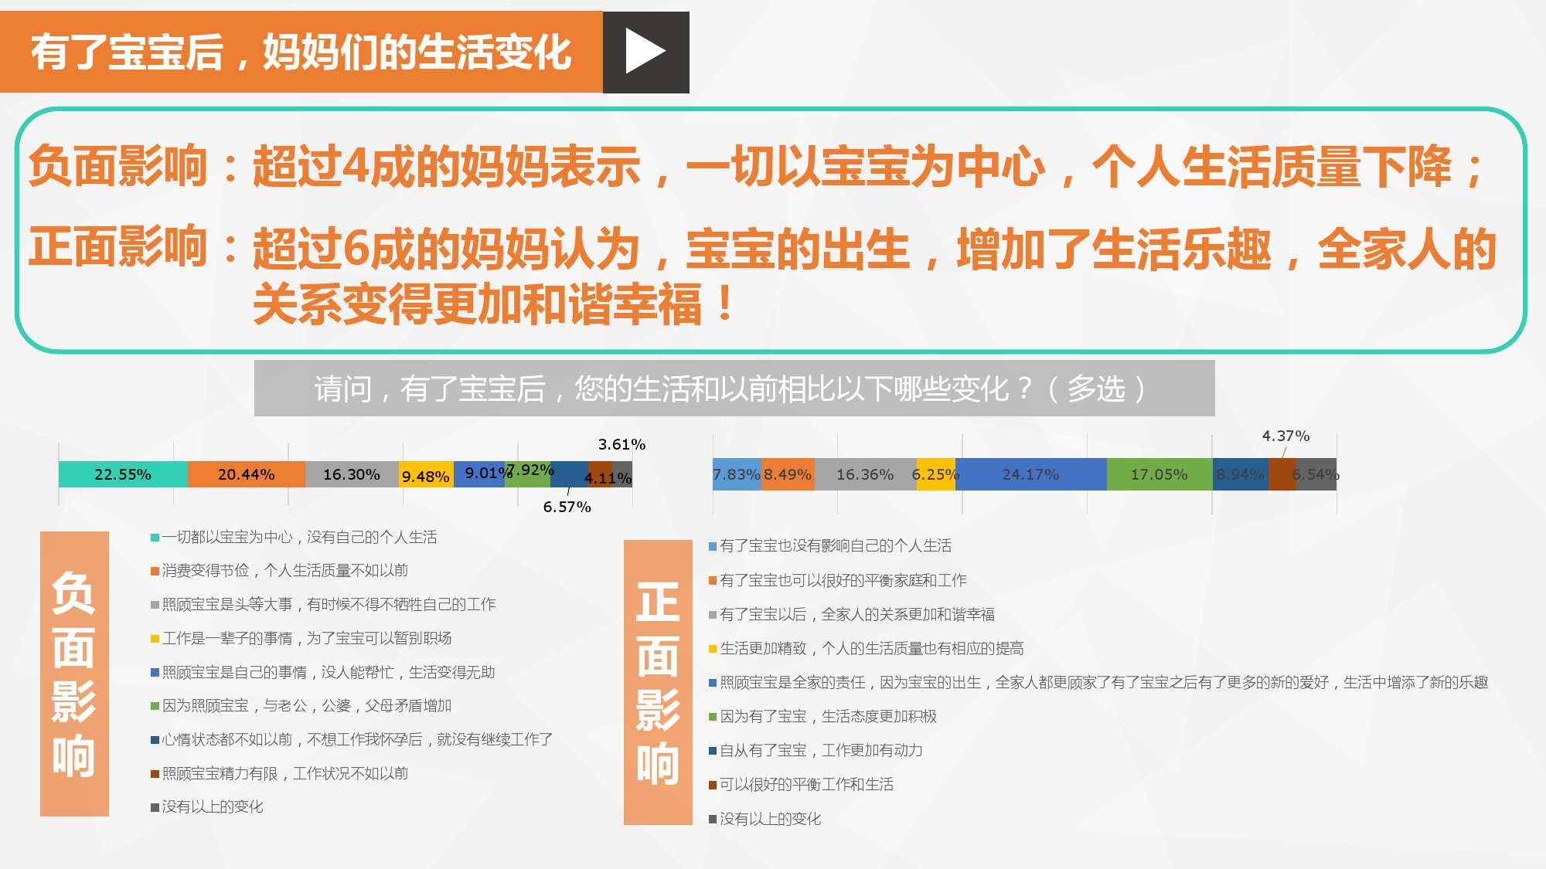The image size is (1546, 869).
Task: Click the gray 16.30% negative bar segment
Action: [x=352, y=474]
